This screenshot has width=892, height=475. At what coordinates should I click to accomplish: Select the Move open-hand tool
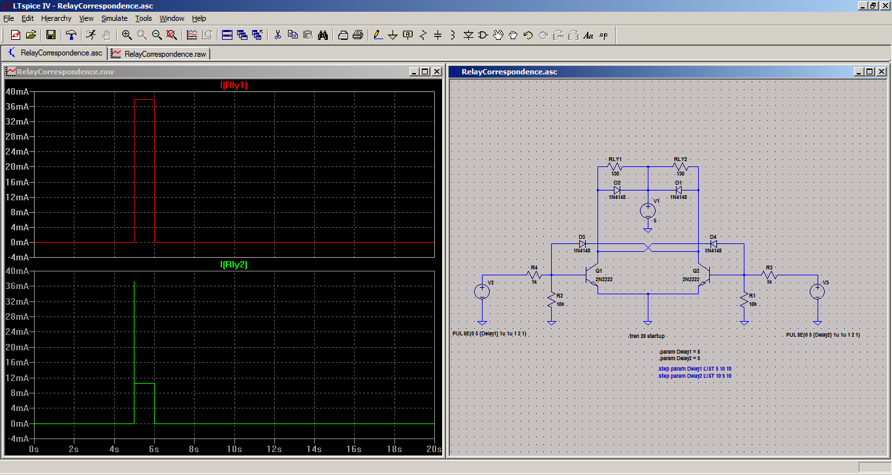pos(498,35)
